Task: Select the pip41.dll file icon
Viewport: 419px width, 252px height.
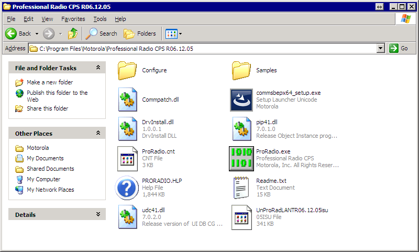Action: [x=241, y=129]
